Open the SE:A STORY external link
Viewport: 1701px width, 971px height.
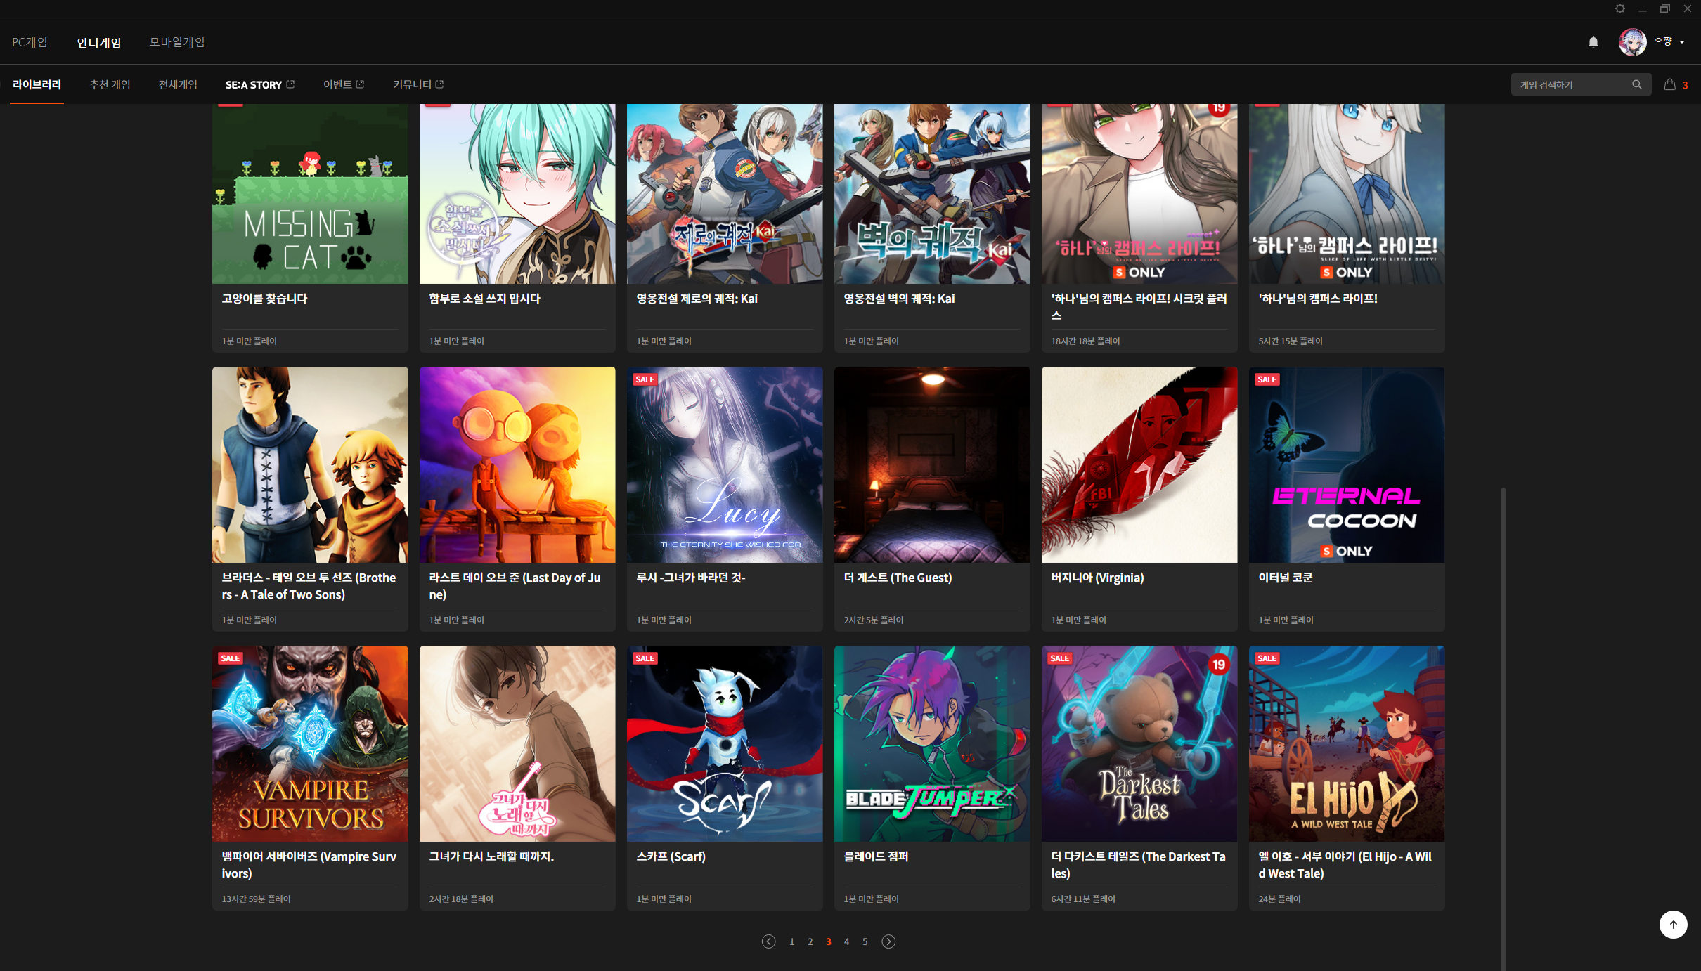coord(259,84)
